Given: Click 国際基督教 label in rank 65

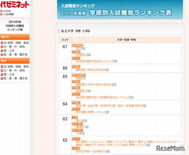Looking at the screenshot, I should coord(79,75).
